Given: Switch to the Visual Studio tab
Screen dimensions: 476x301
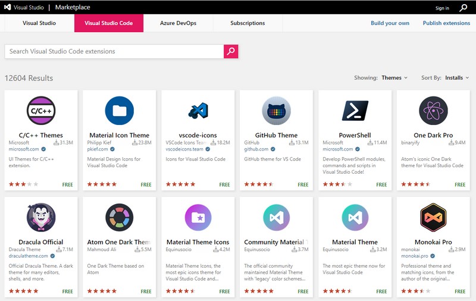Looking at the screenshot, I should [39, 23].
